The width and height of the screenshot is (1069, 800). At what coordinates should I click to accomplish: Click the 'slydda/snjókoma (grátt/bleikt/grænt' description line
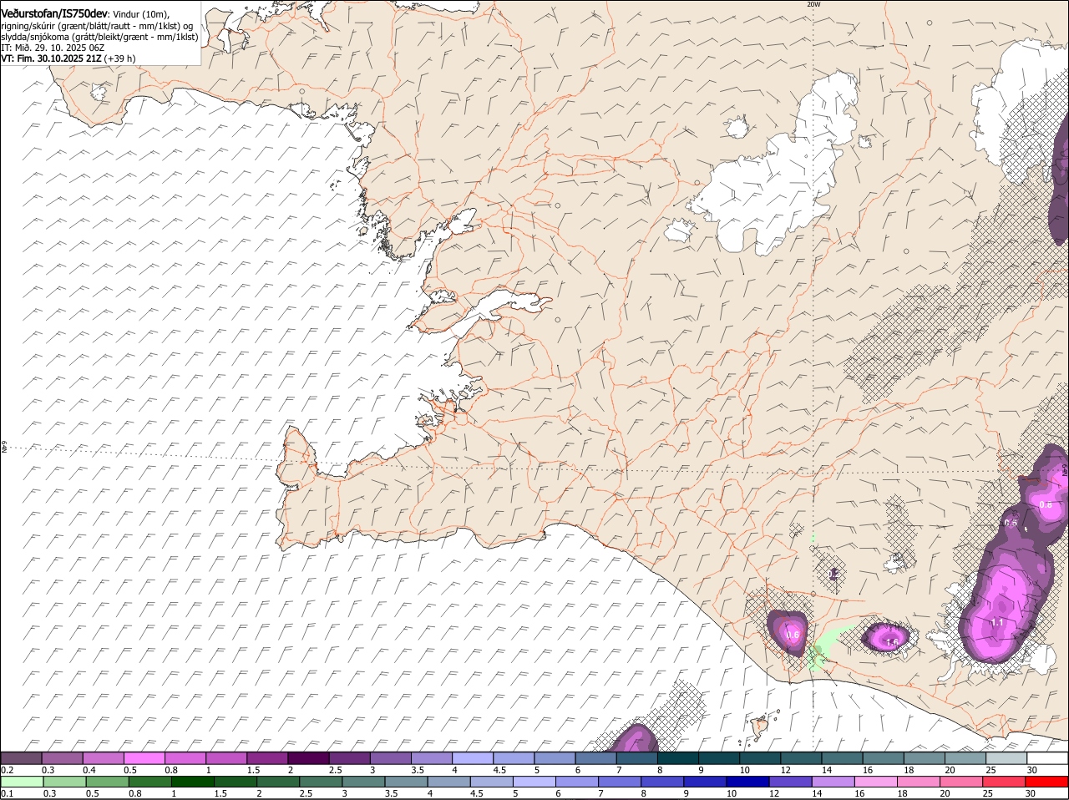pos(99,37)
